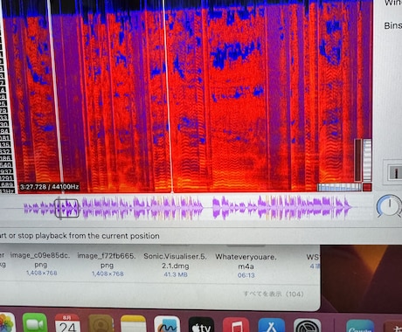
Task: Open image_c09e85dc.png in downloads stack
Action: point(40,260)
